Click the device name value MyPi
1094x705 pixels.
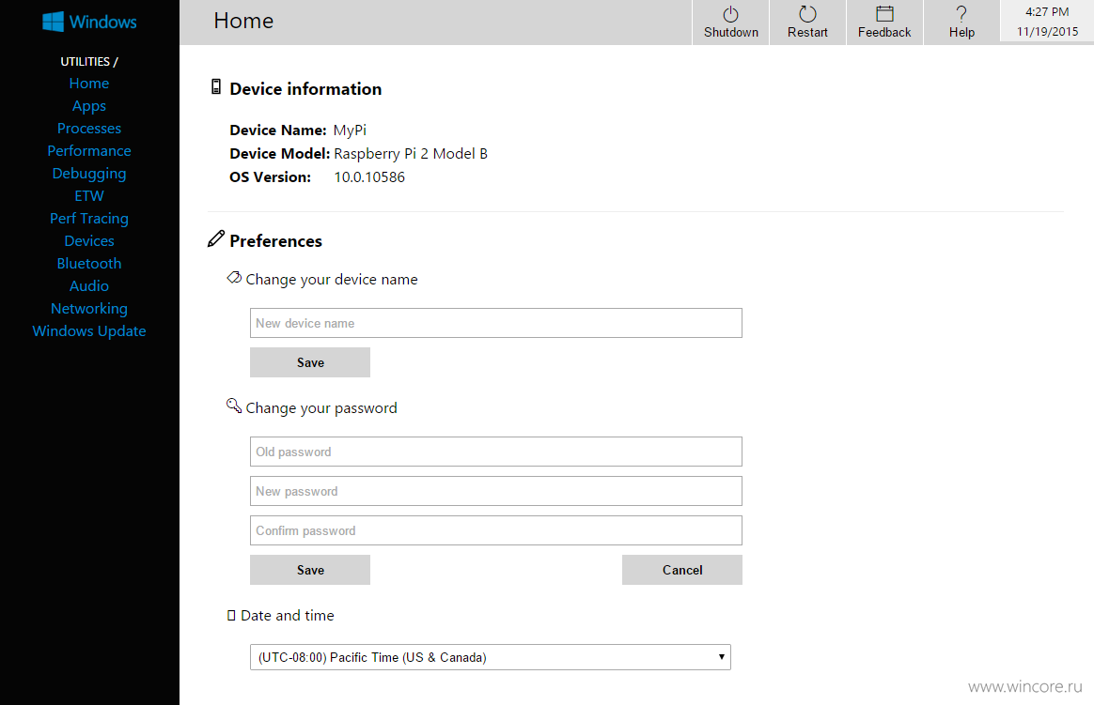(351, 130)
